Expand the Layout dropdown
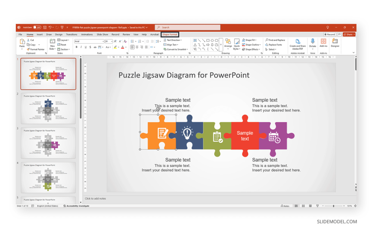The image size is (372, 231). click(63, 40)
